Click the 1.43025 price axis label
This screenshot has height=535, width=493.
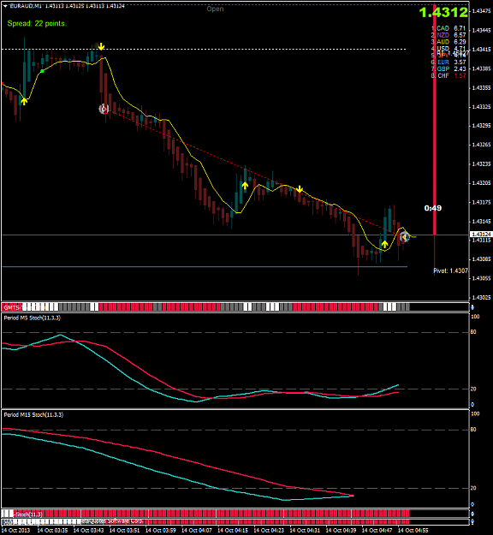click(481, 298)
